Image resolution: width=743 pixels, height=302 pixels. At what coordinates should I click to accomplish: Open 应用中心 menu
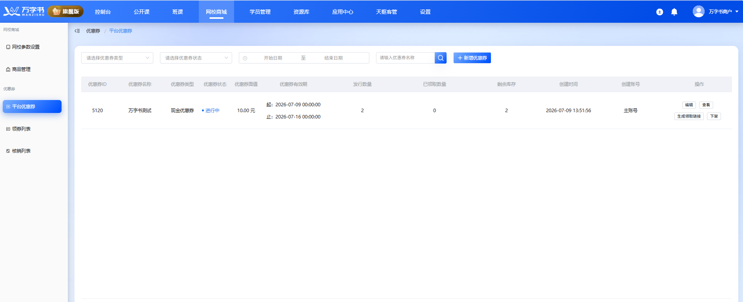343,12
